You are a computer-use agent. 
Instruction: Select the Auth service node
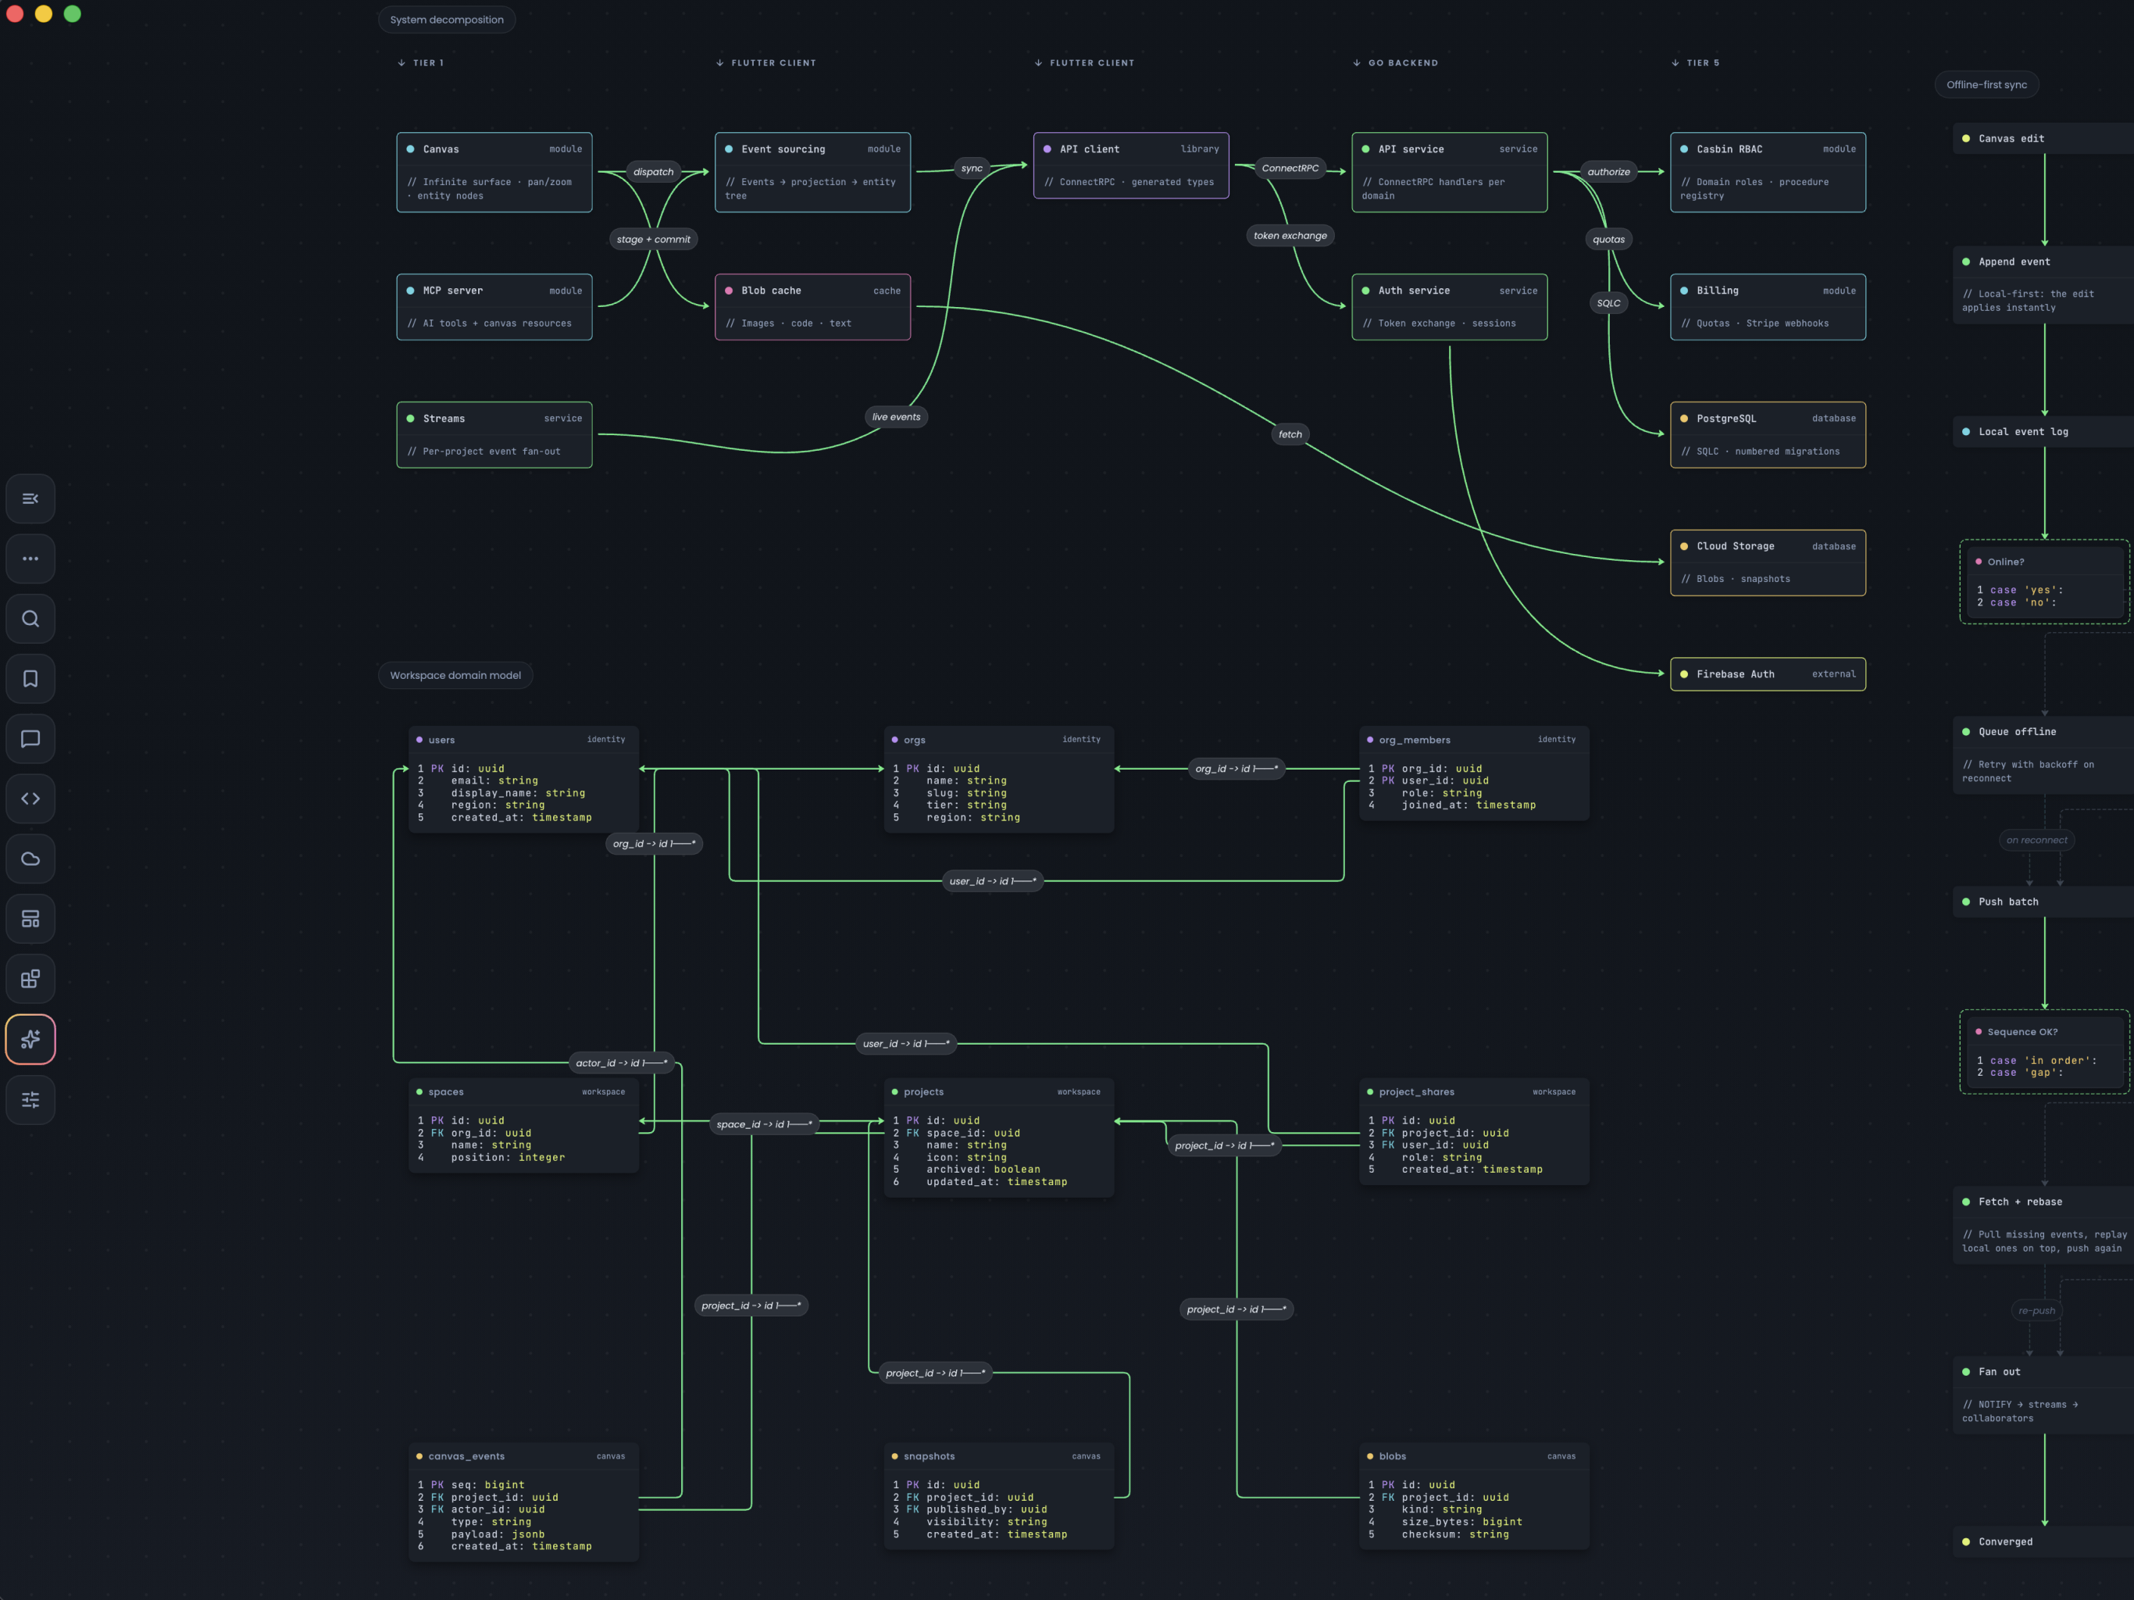tap(1449, 307)
